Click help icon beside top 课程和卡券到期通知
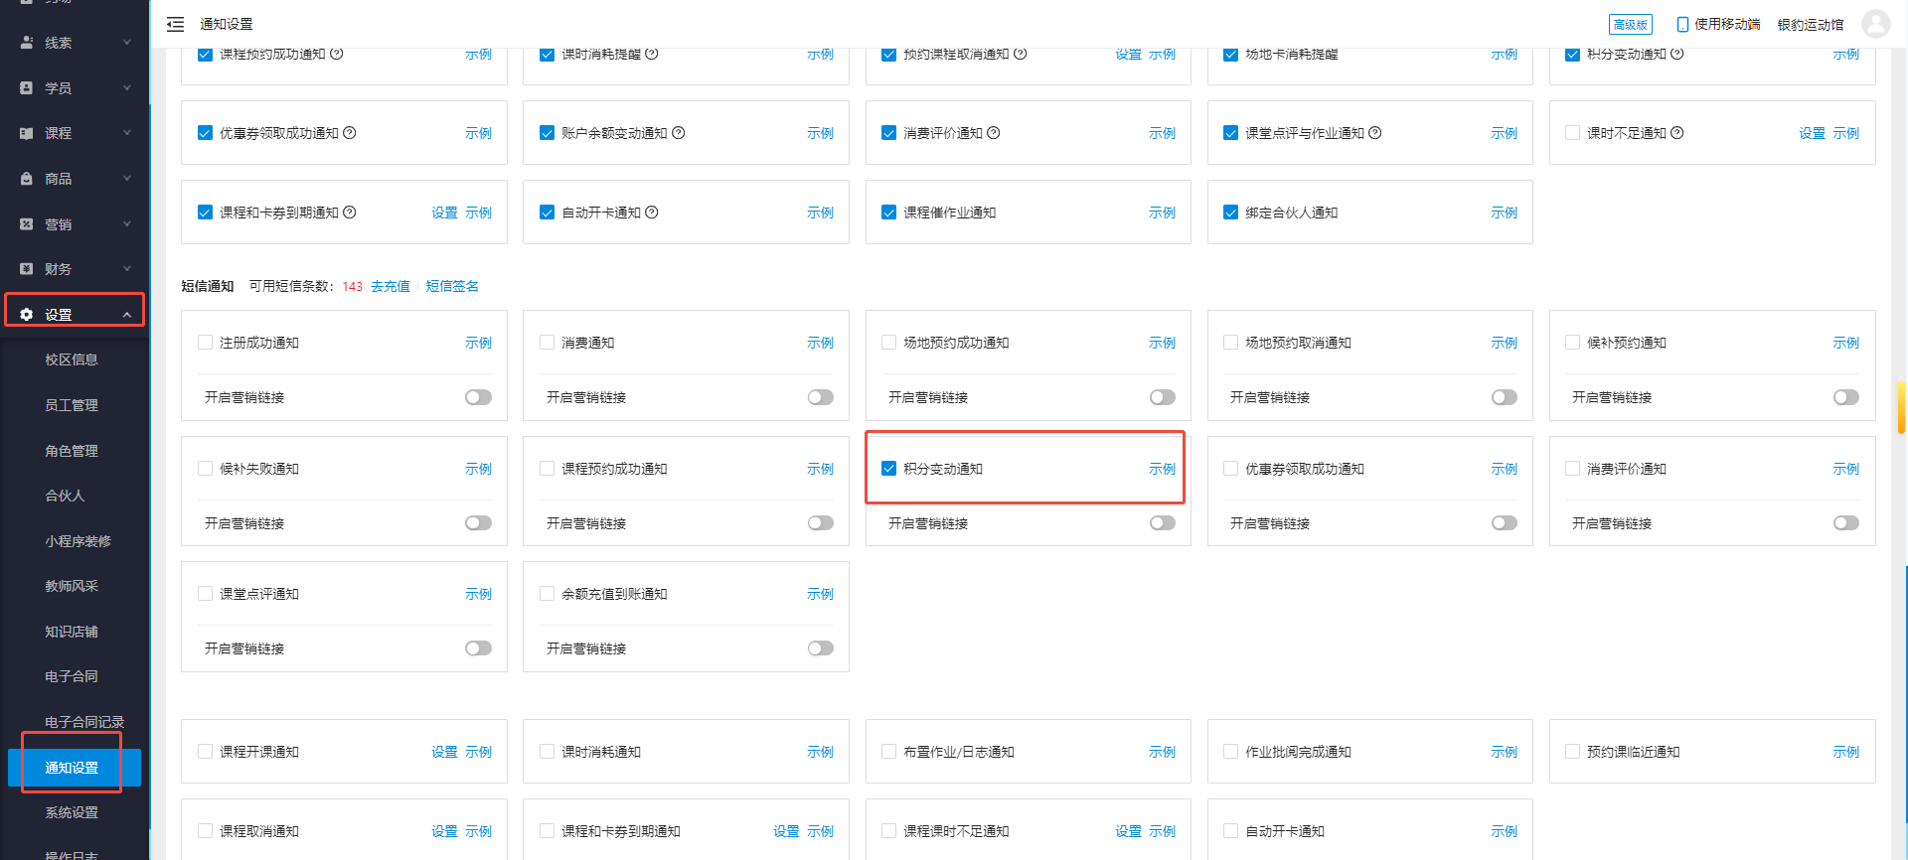Screen dimensions: 1908x860 350,213
